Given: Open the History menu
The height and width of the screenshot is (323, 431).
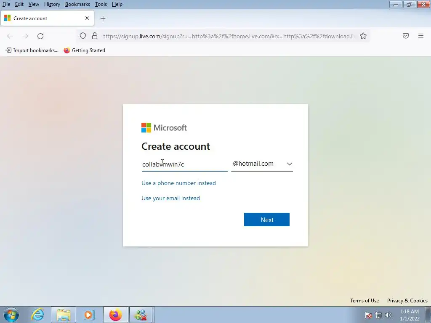Looking at the screenshot, I should pos(52,4).
